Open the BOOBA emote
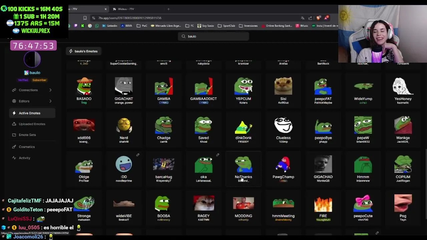This screenshot has width=427, height=240. point(164,208)
